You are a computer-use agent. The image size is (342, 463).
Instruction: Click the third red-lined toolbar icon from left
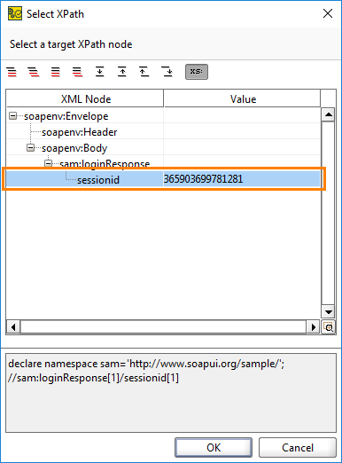tap(56, 72)
